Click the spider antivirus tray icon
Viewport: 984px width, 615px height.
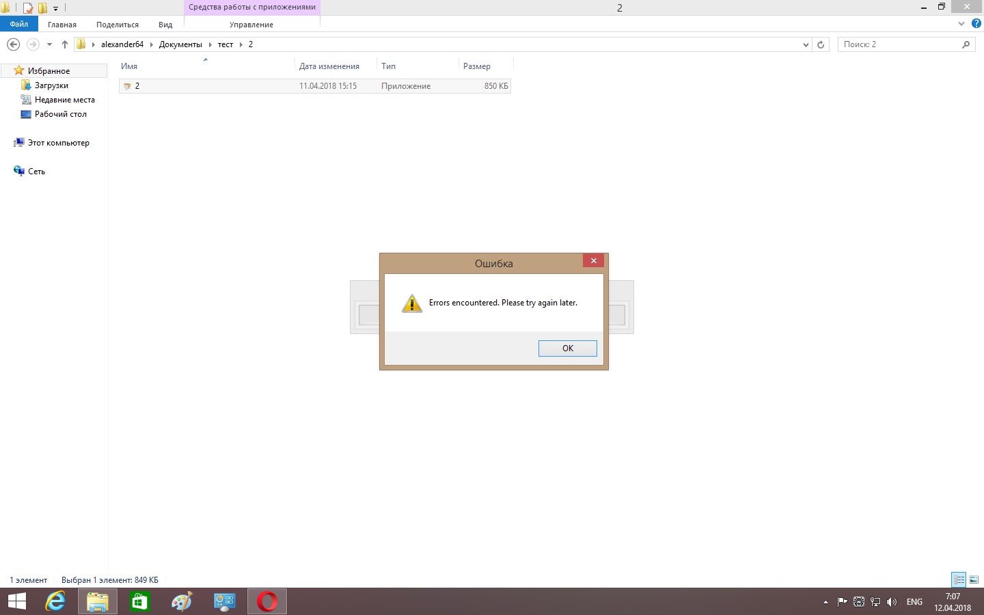pos(859,602)
